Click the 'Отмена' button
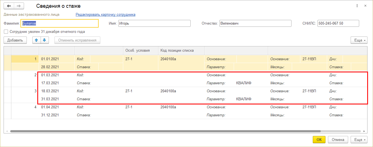 pos(338,140)
